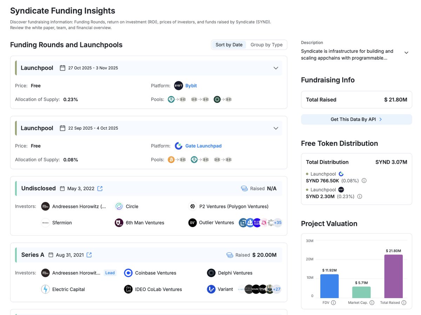421x315 pixels.
Task: Open the Bybit platform link
Action: pos(191,86)
